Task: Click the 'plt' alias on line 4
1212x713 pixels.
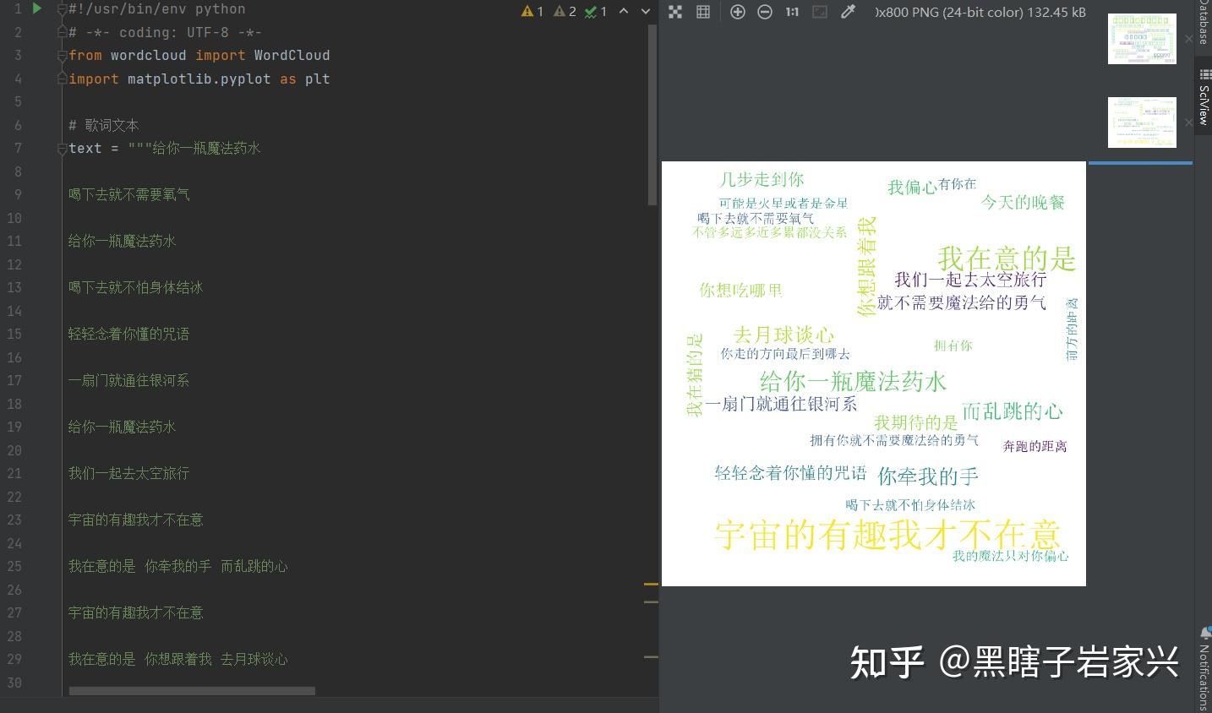Action: (x=318, y=79)
